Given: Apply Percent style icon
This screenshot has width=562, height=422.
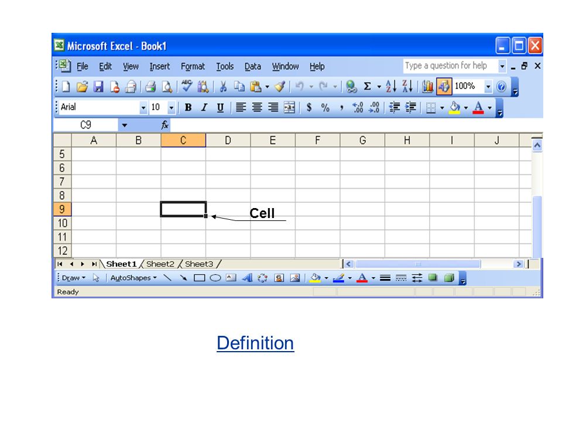Looking at the screenshot, I should pyautogui.click(x=325, y=107).
